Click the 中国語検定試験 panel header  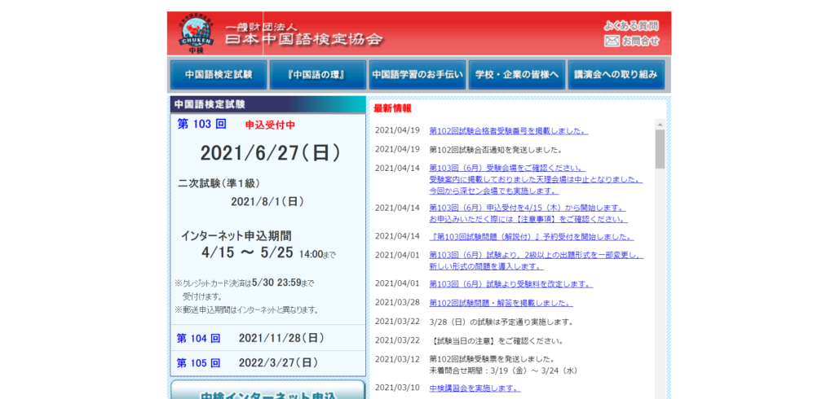(267, 104)
